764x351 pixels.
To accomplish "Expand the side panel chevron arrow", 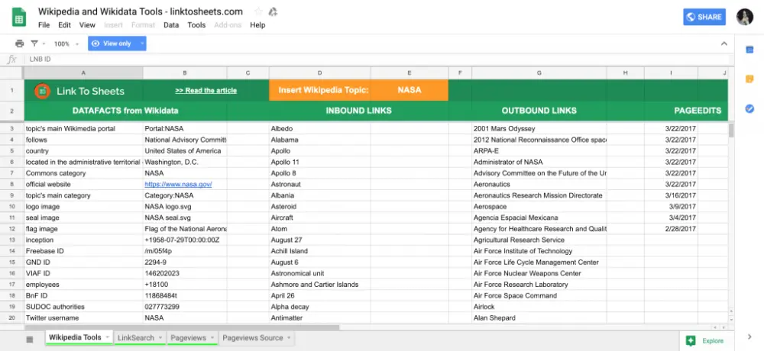I will coord(749,337).
